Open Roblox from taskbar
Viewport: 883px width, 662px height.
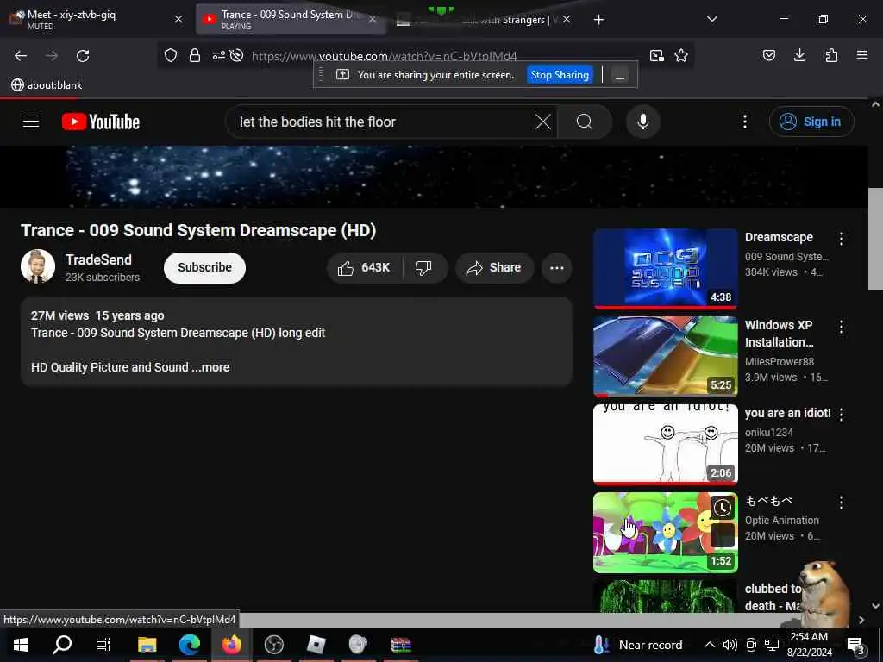click(x=316, y=645)
